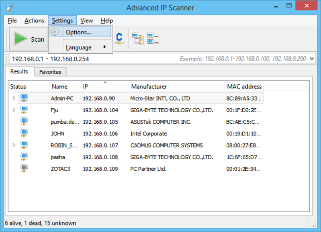Expand the Fju host entry

click(14, 110)
